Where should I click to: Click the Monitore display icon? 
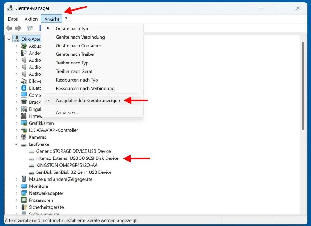pyautogui.click(x=24, y=186)
